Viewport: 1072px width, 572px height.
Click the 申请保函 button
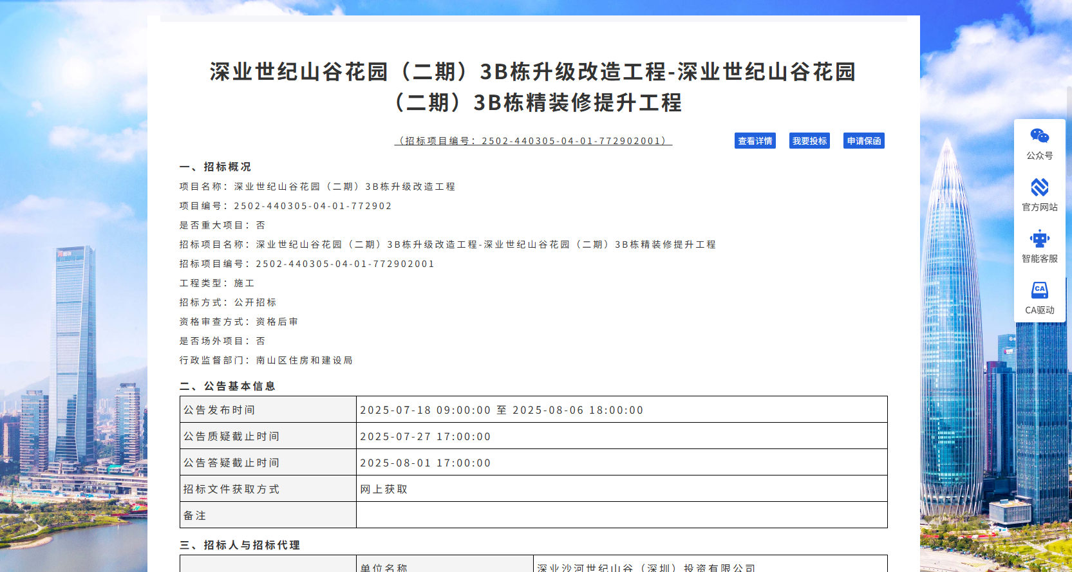(x=864, y=141)
